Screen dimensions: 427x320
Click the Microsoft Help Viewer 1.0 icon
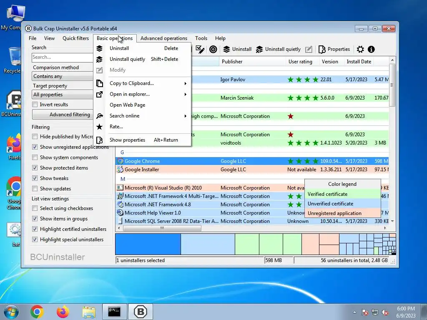tap(120, 213)
